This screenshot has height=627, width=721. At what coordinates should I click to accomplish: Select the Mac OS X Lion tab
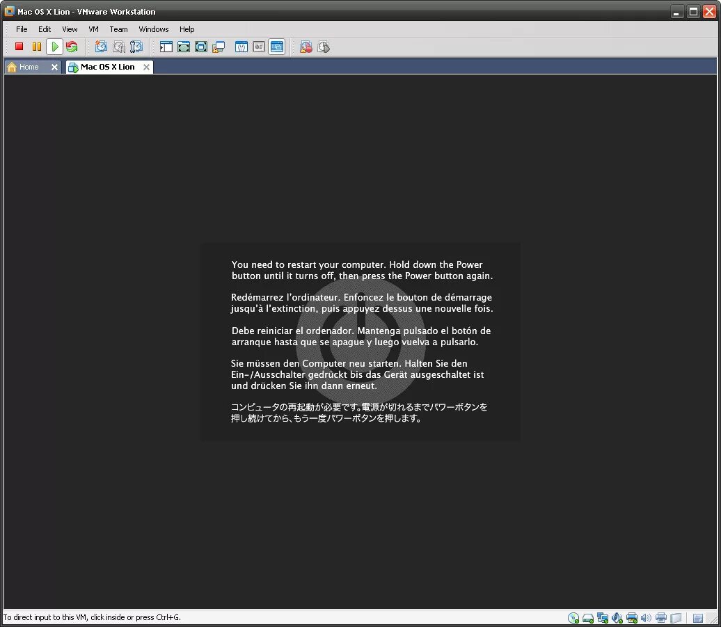click(108, 67)
